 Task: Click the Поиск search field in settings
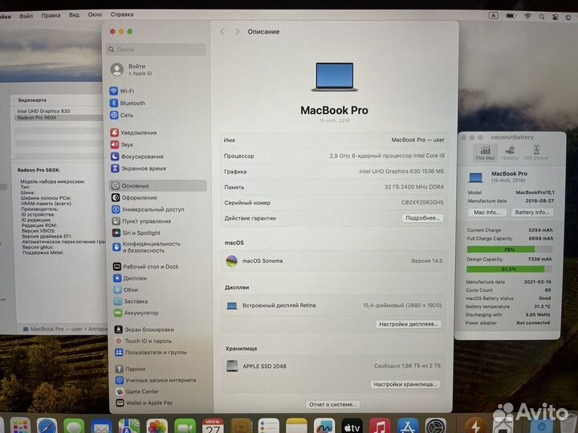coord(156,50)
